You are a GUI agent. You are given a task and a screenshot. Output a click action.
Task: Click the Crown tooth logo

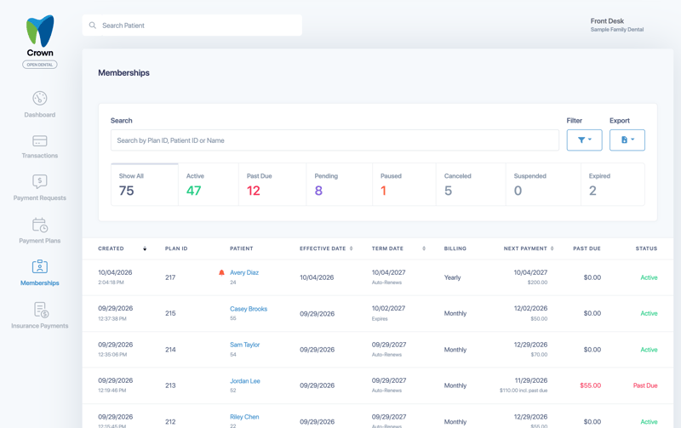(x=40, y=31)
